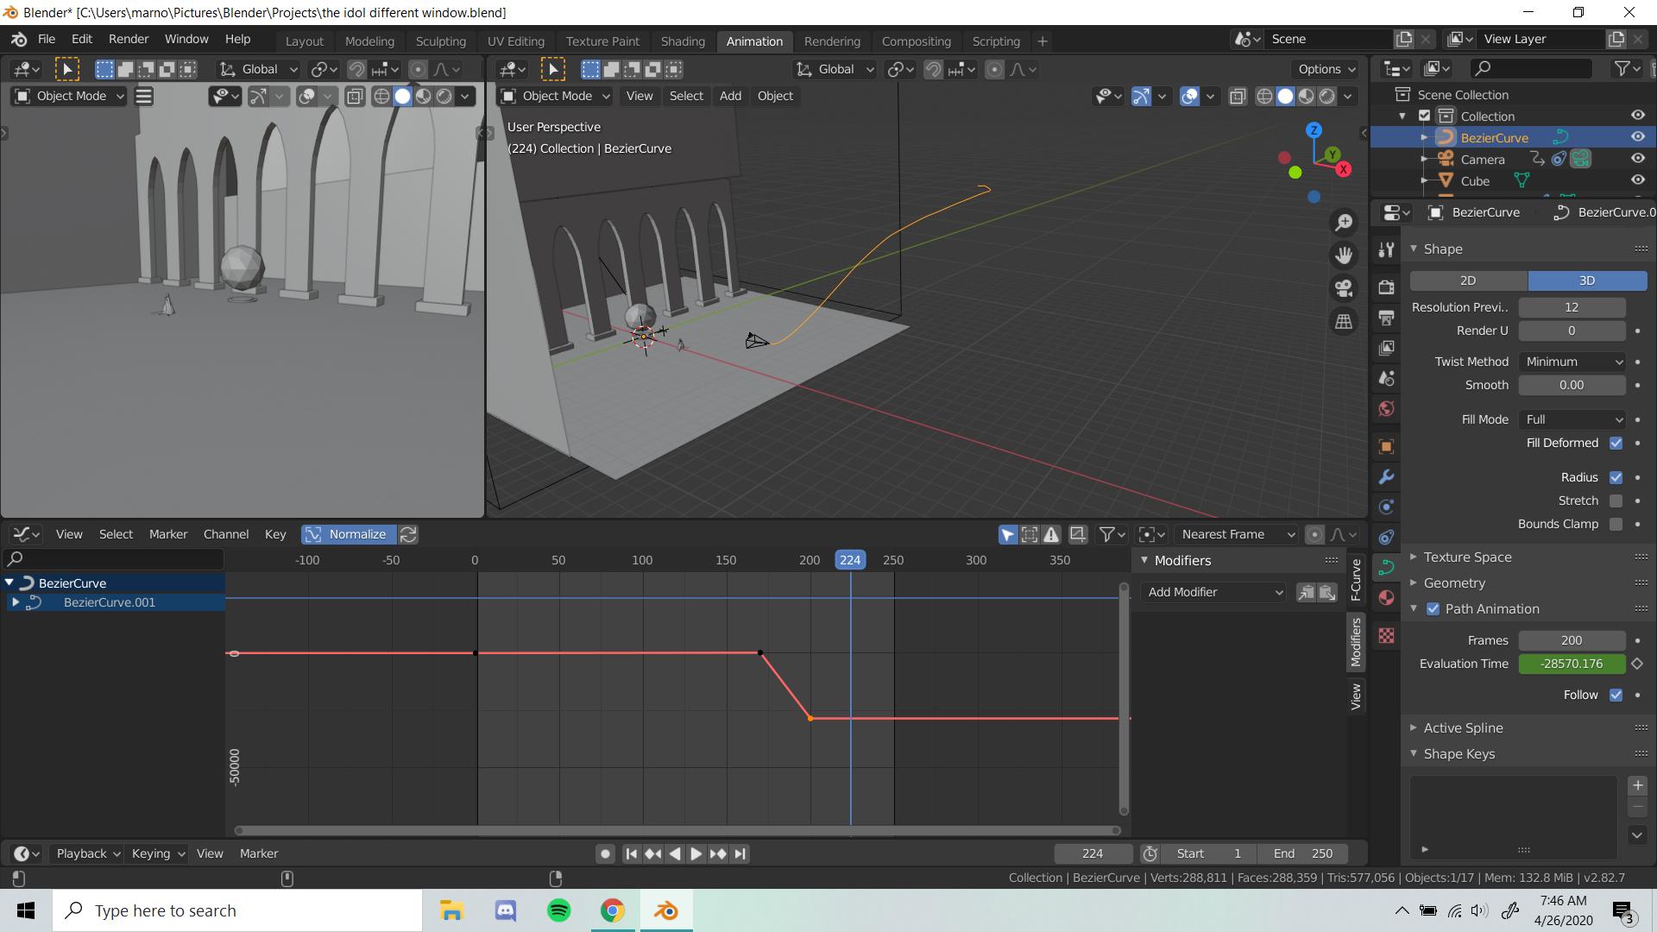
Task: Jump to the last frame with playback controls
Action: coord(739,853)
